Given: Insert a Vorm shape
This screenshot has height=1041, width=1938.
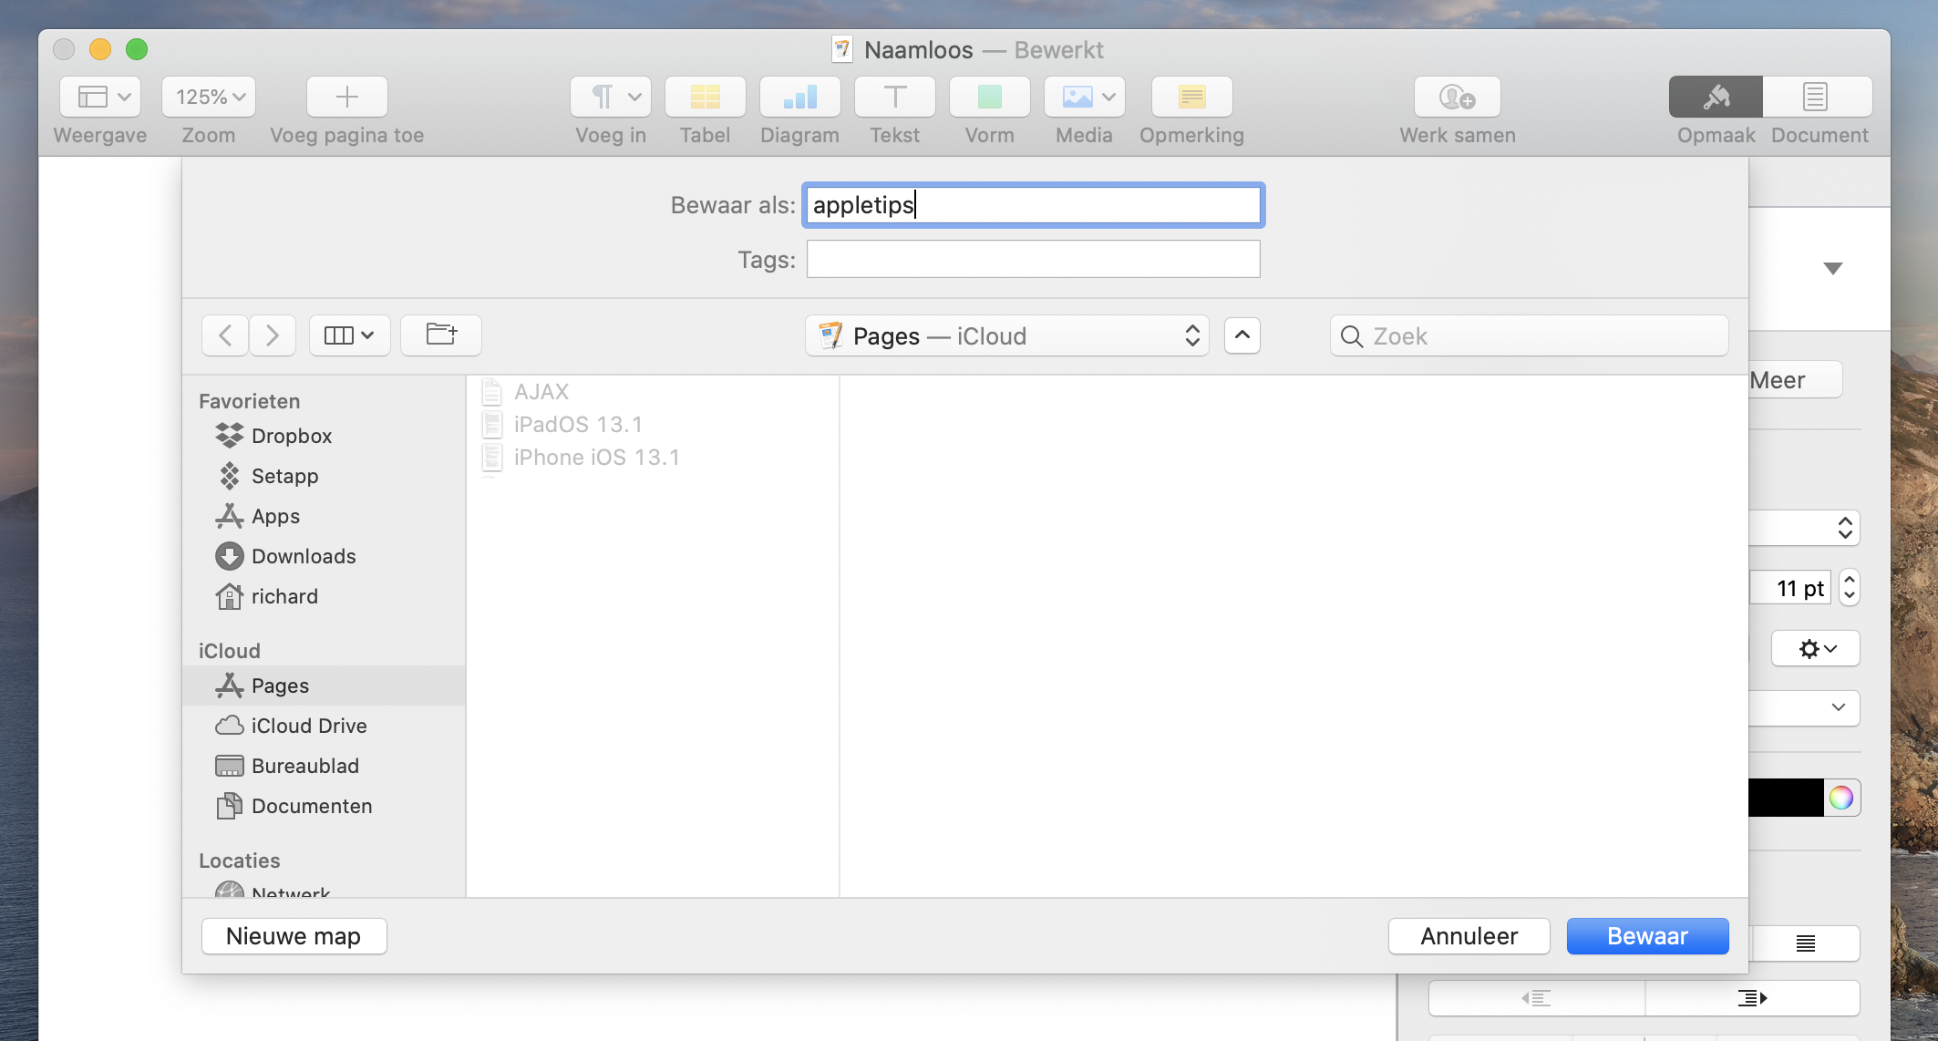Looking at the screenshot, I should click(988, 97).
